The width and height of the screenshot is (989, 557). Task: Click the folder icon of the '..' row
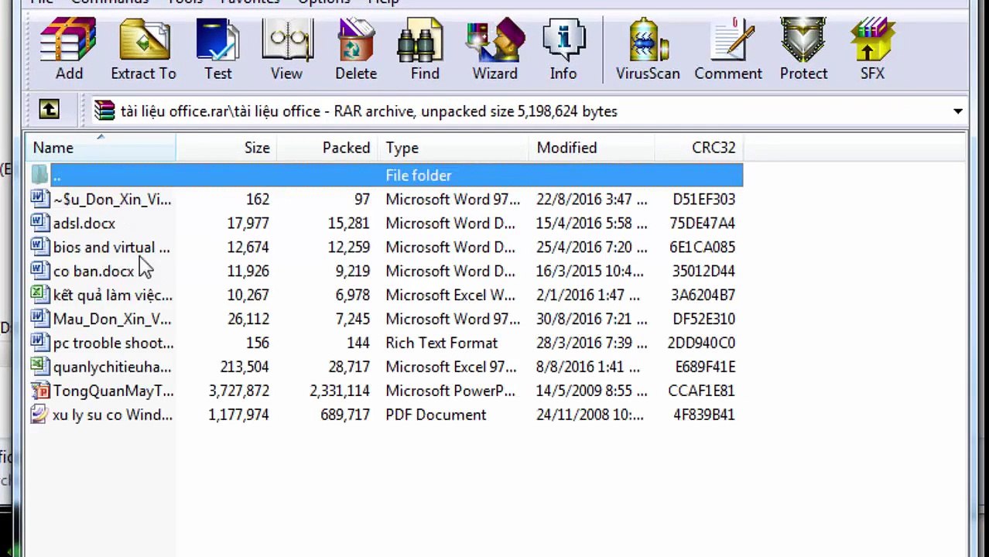click(39, 176)
